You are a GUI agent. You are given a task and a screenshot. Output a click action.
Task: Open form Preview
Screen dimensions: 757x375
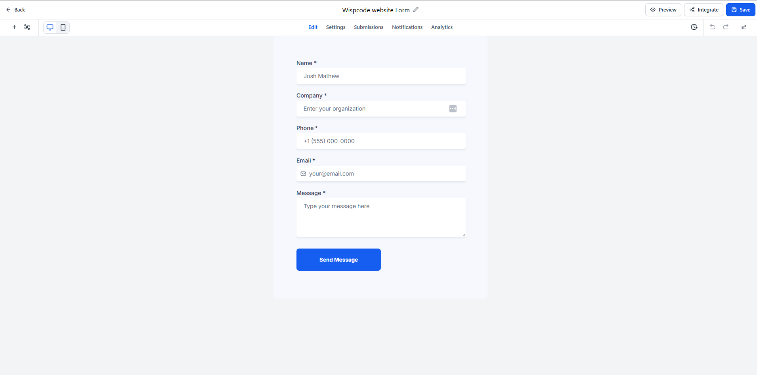(663, 10)
